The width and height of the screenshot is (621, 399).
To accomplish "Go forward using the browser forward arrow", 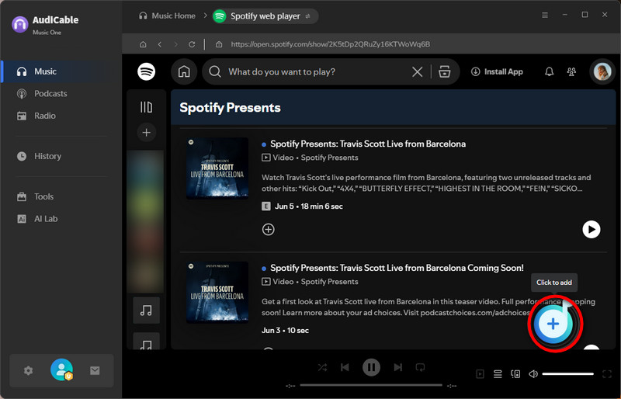I will (176, 44).
